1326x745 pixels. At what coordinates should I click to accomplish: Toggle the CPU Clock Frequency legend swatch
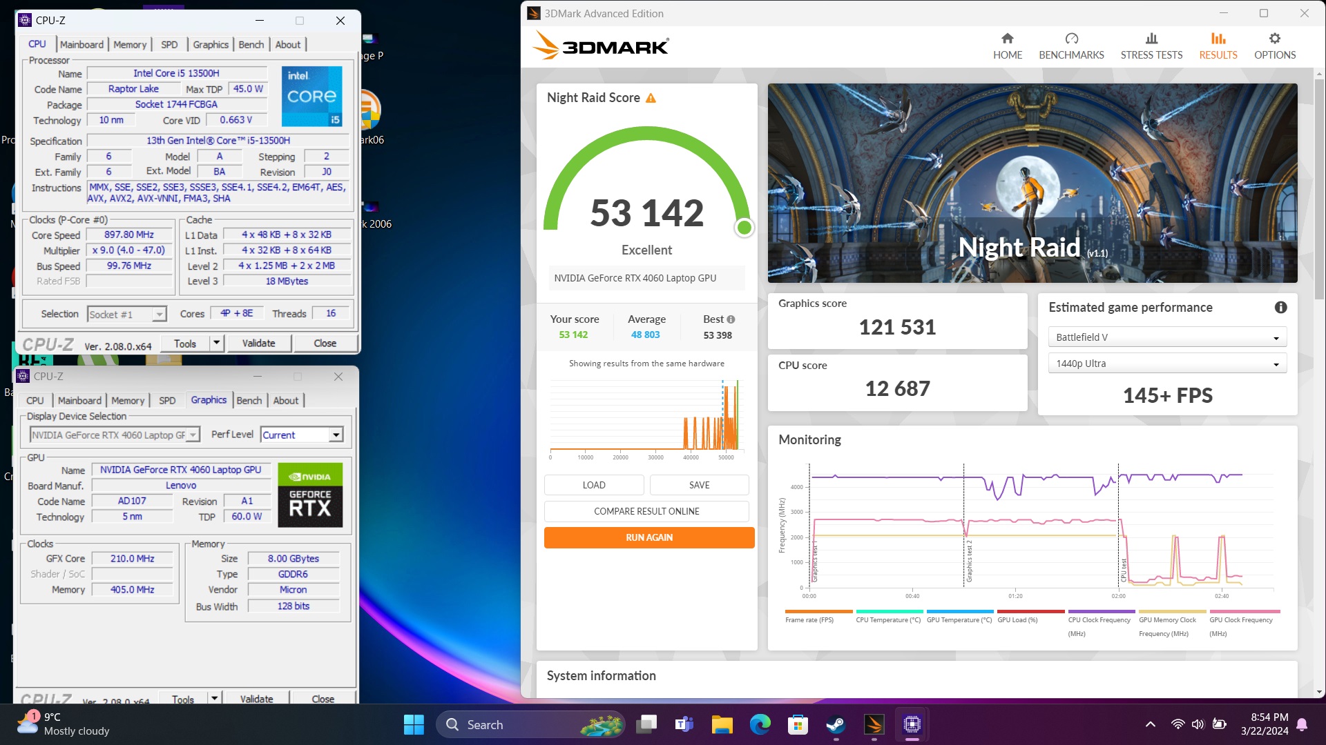1102,612
